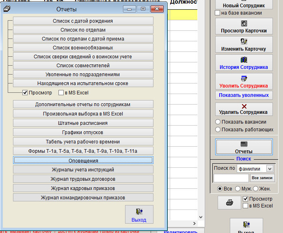This screenshot has width=283, height=233.
Task: Enable в MS Excel in Отчеты dialog
Action: (61, 93)
